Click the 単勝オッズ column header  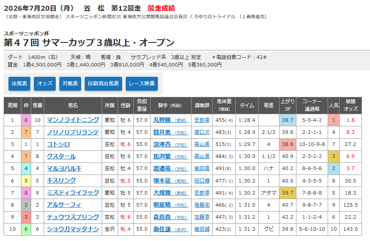click(x=350, y=105)
